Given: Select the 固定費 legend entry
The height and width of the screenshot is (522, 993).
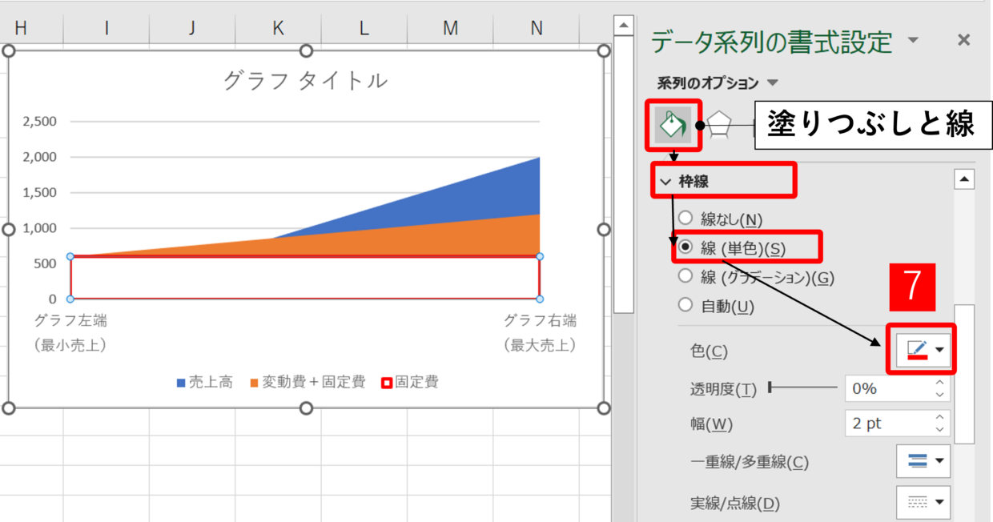Looking at the screenshot, I should 410,383.
